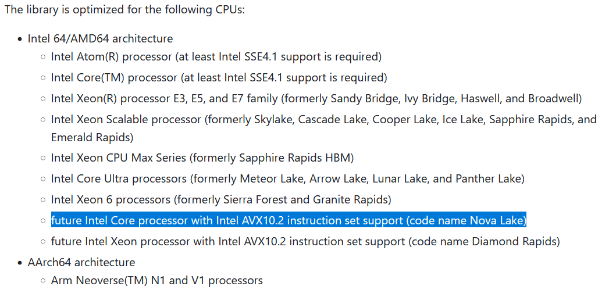Click the wrapped text "Emerald Rapids)"
The width and height of the screenshot is (616, 297).
tap(92, 138)
